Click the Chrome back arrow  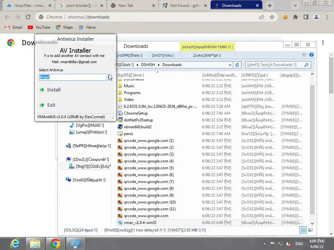click(x=7, y=17)
